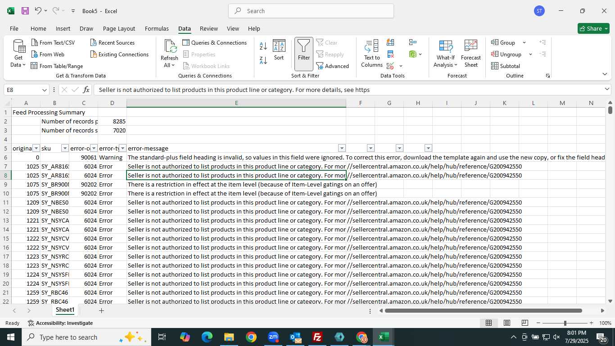Switch to Page Layout view
Viewport: 615px width, 346px height.
[507, 323]
